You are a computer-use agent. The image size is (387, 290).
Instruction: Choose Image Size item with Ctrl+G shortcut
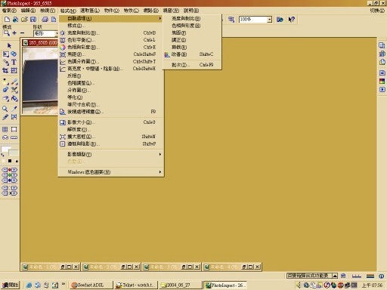111,122
